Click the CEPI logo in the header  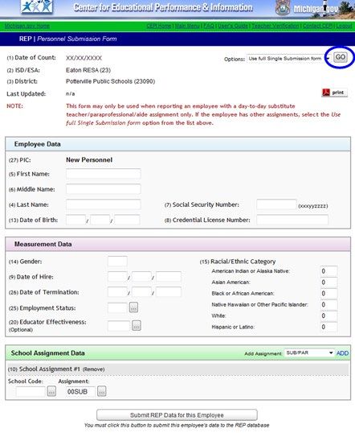37,6
